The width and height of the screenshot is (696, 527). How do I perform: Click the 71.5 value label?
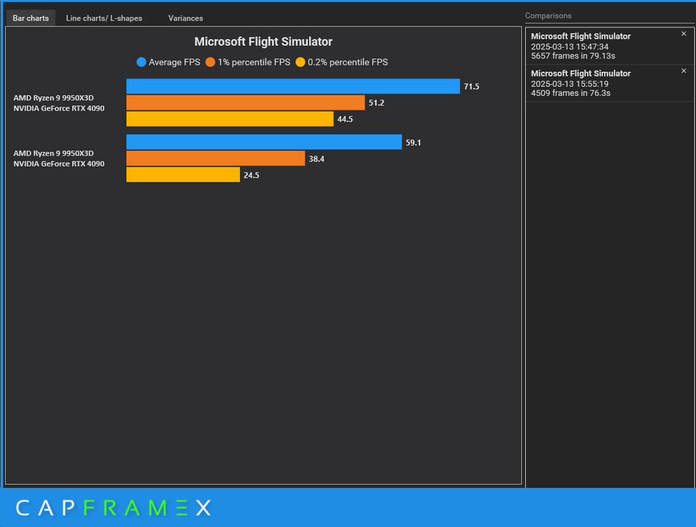(x=471, y=86)
